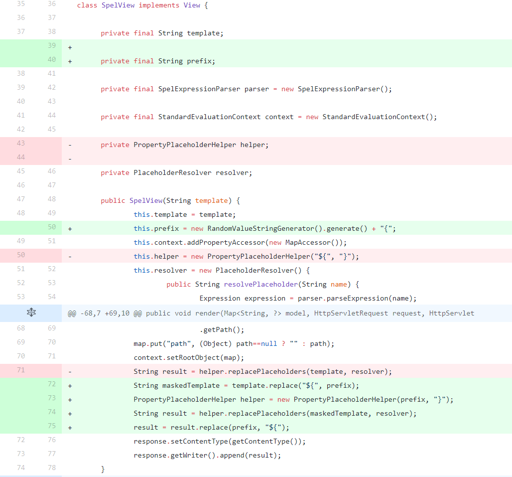Select new line number 74
Image resolution: width=512 pixels, height=477 pixels.
tap(52, 412)
